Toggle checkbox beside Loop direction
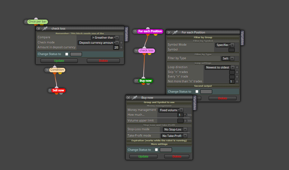Viewport: 289px width, 170px height. click(237, 67)
